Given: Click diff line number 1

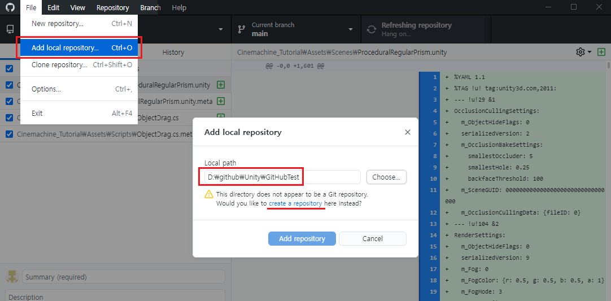Looking at the screenshot, I should (434, 77).
